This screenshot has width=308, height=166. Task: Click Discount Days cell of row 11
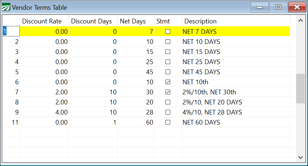(93, 122)
